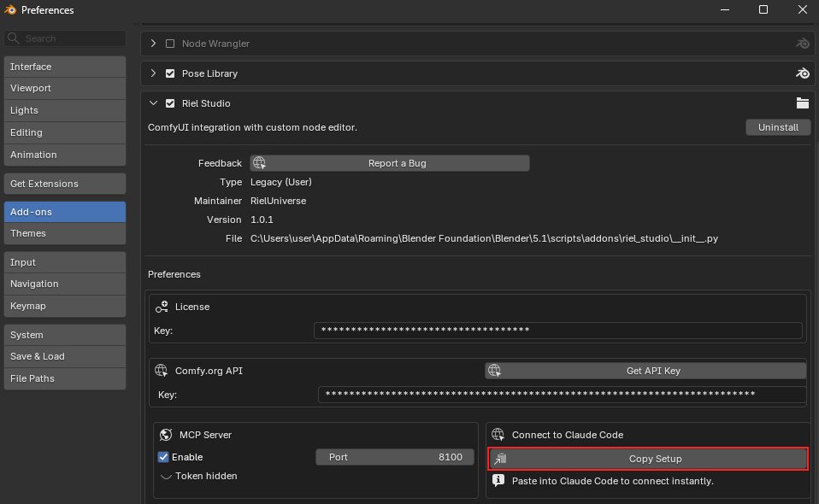The image size is (819, 504).
Task: Switch to the Lights tab
Action: (65, 110)
